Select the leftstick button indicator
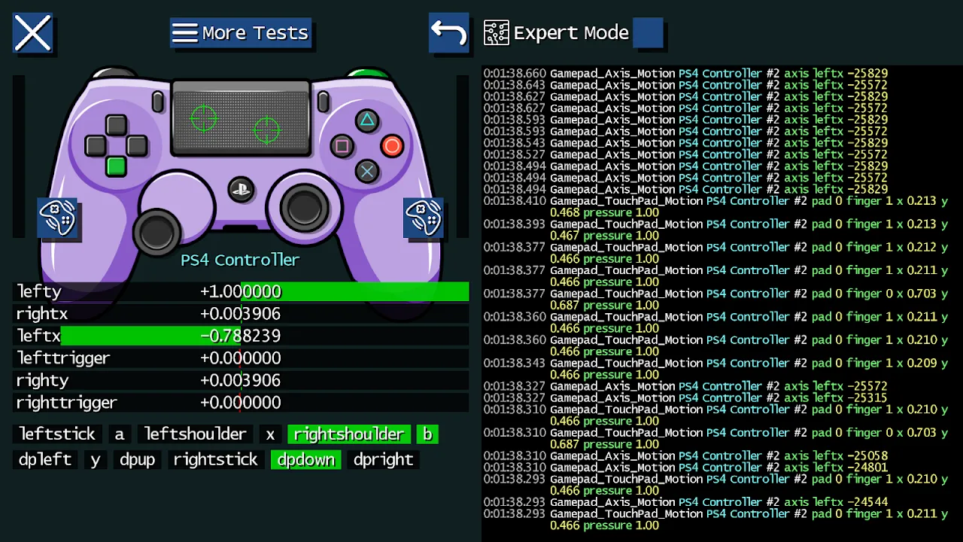963x542 pixels. tap(57, 434)
